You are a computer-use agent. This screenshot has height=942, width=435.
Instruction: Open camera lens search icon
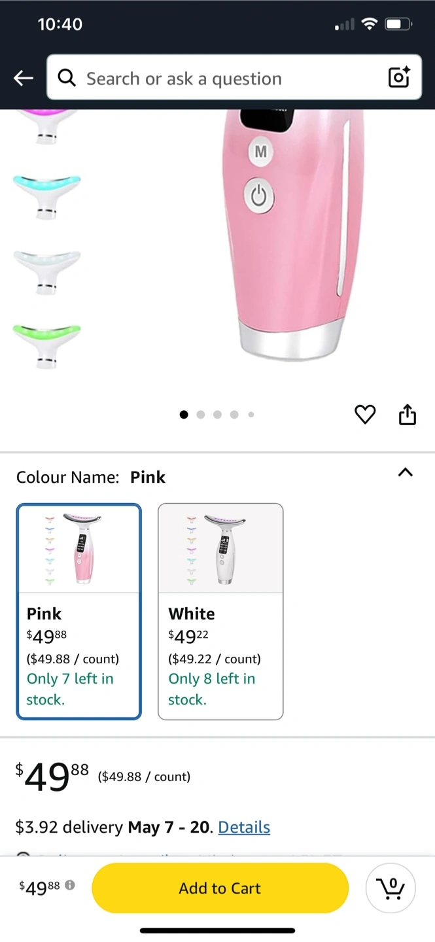click(x=398, y=78)
